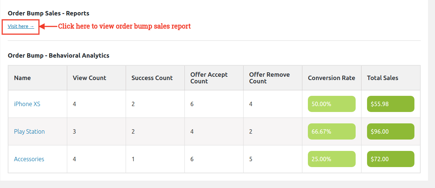This screenshot has height=188, width=435.
Task: Click the Success Count column header
Action: pos(152,78)
